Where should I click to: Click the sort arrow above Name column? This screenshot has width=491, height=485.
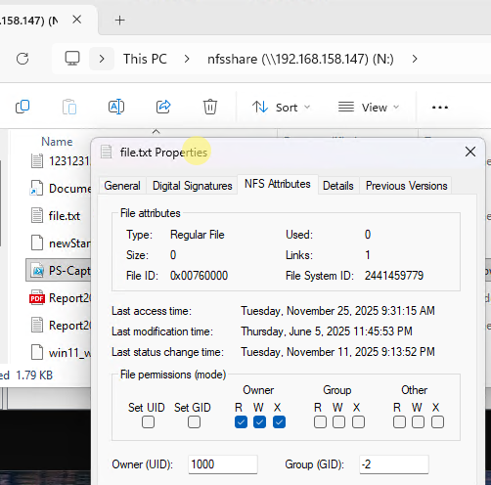(x=156, y=131)
